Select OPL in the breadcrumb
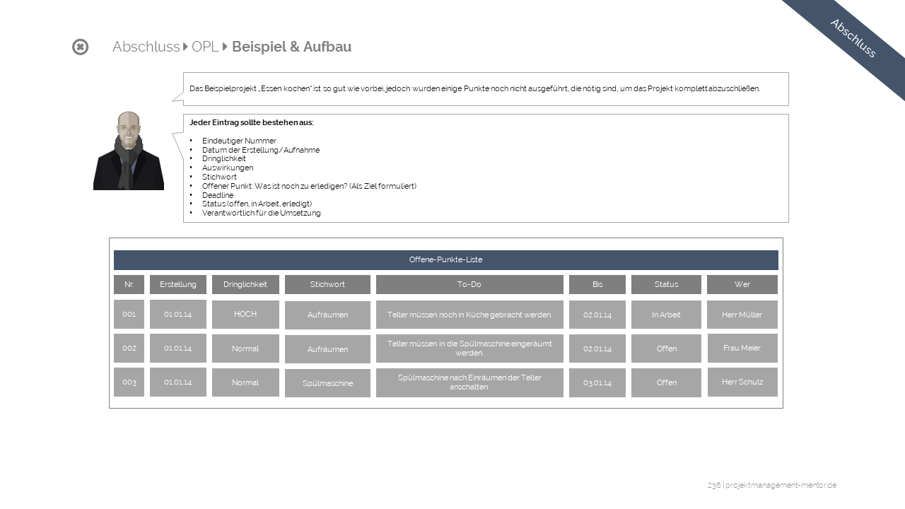 coord(205,47)
